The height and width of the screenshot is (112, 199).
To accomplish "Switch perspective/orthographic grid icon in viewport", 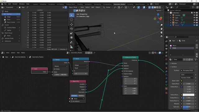I will pos(161,36).
